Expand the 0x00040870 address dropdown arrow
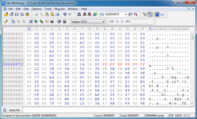 tap(126, 14)
